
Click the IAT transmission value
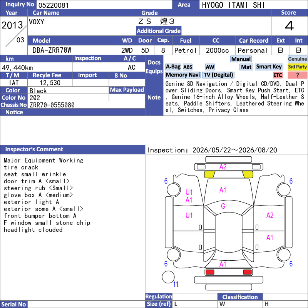pyautogui.click(x=14, y=83)
